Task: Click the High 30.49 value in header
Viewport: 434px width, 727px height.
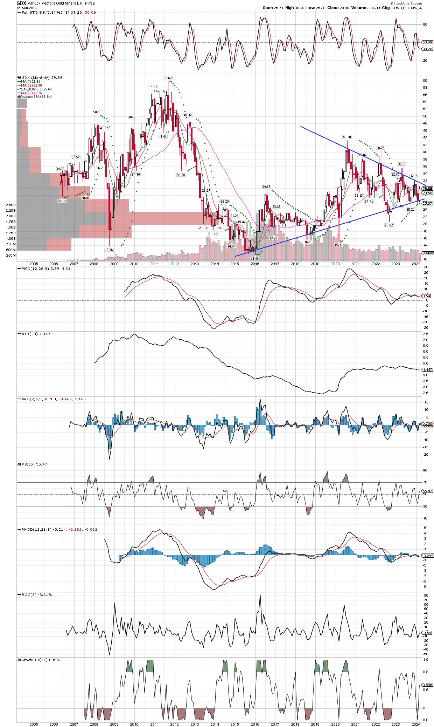Action: (x=295, y=8)
